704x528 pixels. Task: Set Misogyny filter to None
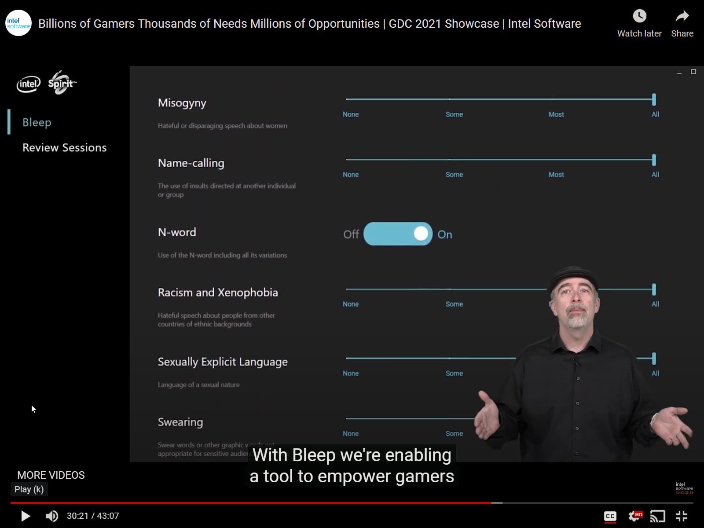pos(351,114)
